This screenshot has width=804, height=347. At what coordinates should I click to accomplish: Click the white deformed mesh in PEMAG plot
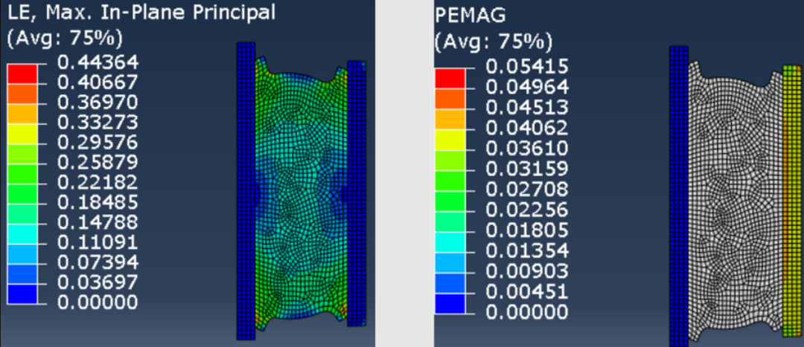click(735, 202)
